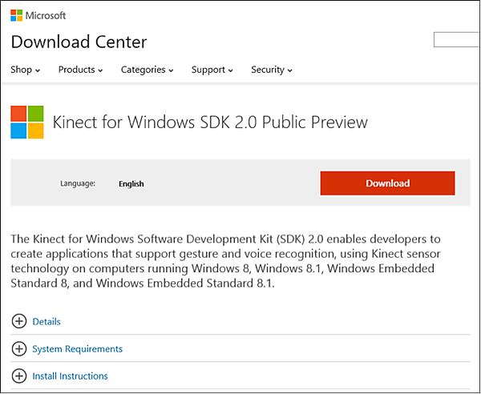Click the Kinect for Windows SDK title
This screenshot has width=481, height=394.
click(210, 123)
